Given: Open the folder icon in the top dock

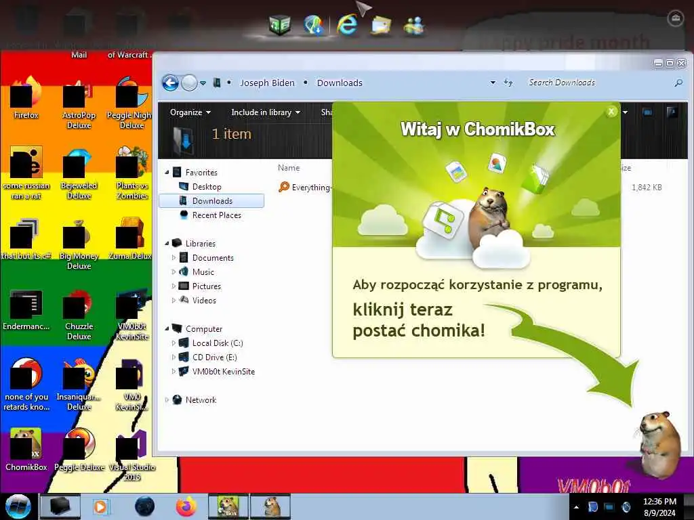Looking at the screenshot, I should click(x=381, y=25).
